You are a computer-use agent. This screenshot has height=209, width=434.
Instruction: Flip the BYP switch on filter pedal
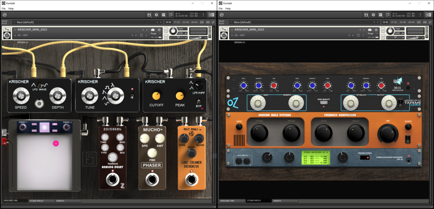(x=198, y=102)
